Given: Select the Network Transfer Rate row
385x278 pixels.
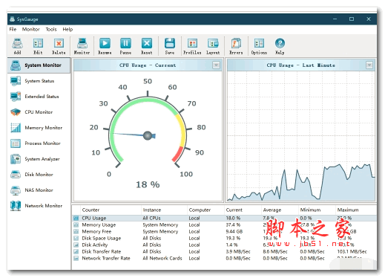Looking at the screenshot, I should (x=225, y=258).
